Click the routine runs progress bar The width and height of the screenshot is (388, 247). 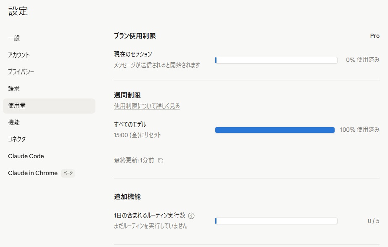coord(276,221)
